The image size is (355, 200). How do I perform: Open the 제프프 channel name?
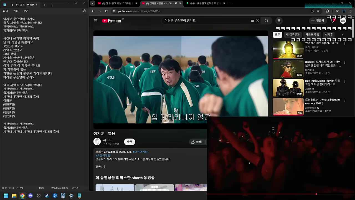(x=107, y=140)
